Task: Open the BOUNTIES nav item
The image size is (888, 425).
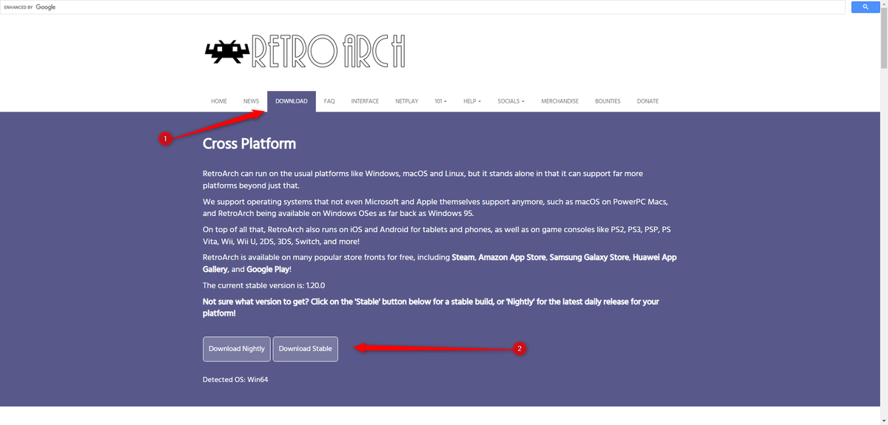Action: (608, 101)
